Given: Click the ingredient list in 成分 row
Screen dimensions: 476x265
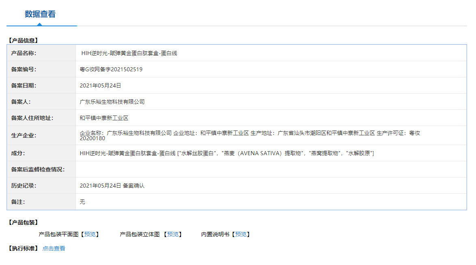Looking at the screenshot, I should pos(227,154).
